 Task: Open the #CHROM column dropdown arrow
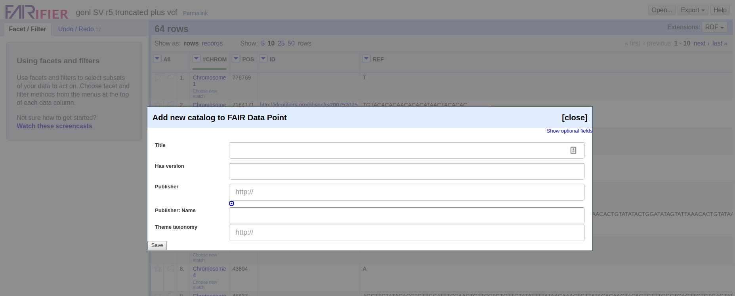pyautogui.click(x=196, y=59)
